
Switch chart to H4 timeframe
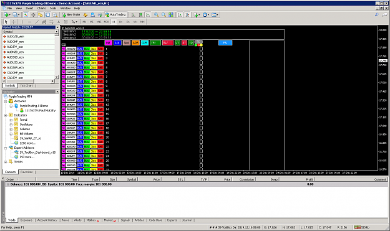tap(120, 22)
